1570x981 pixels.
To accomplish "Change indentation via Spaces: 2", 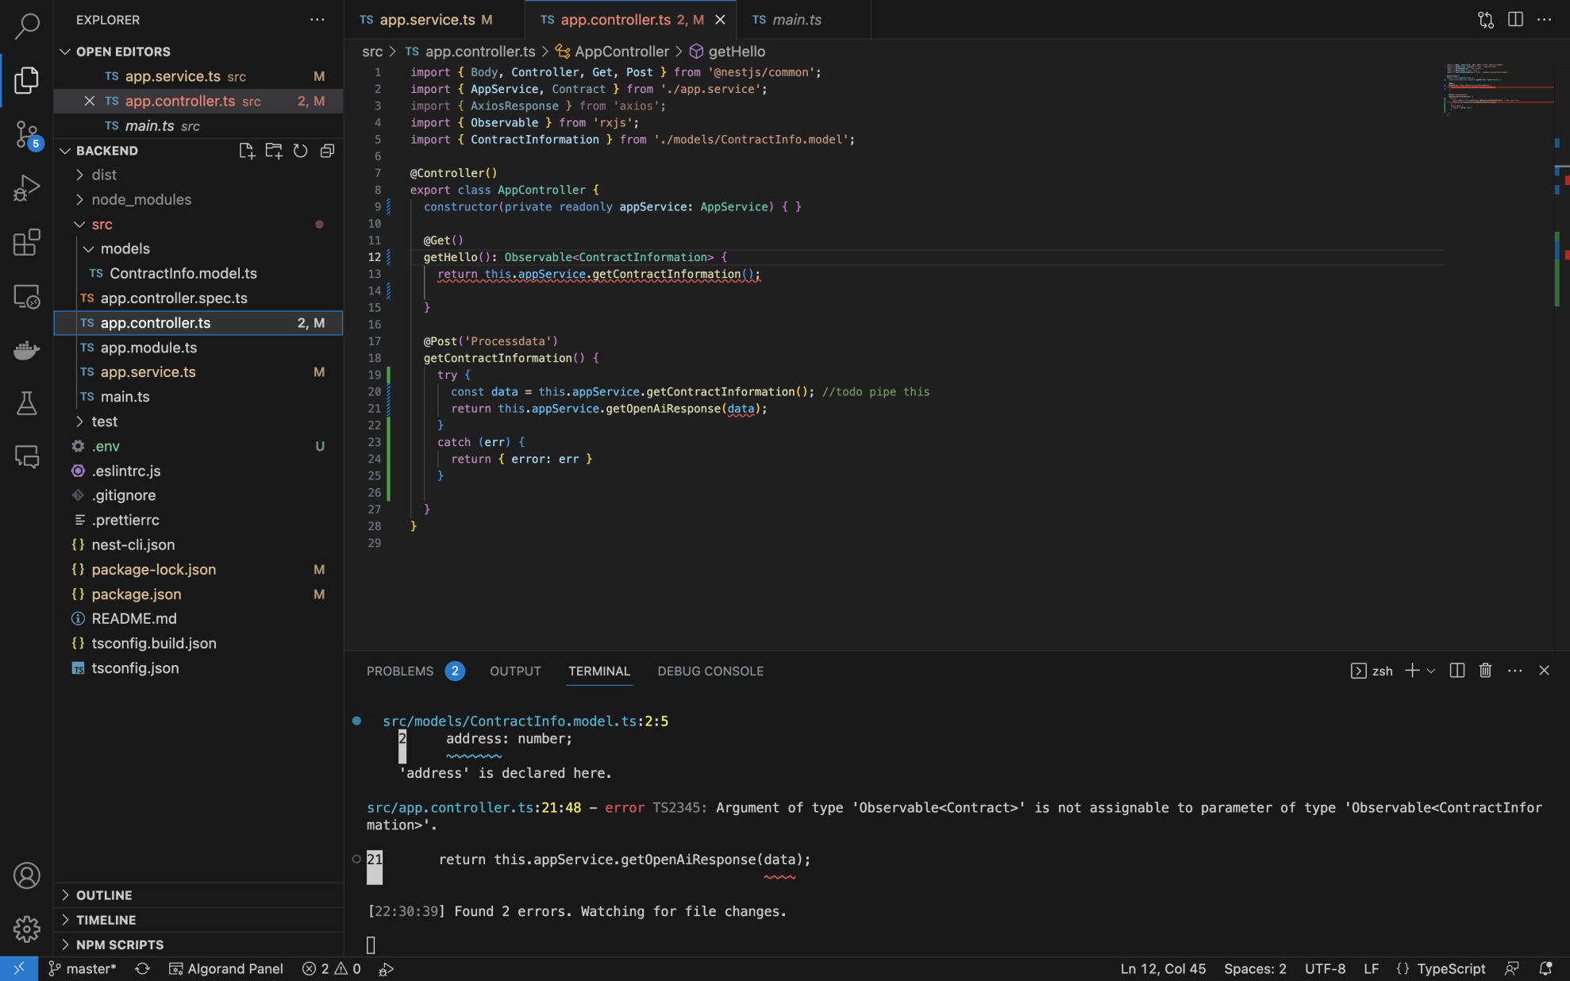I will pos(1255,968).
